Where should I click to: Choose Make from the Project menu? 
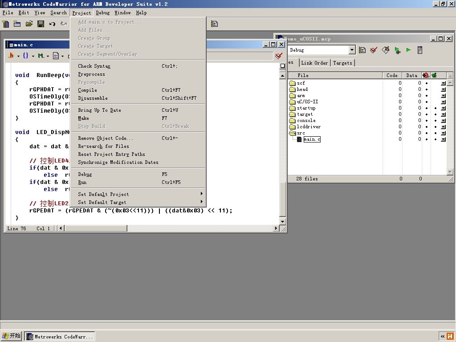tap(138, 118)
